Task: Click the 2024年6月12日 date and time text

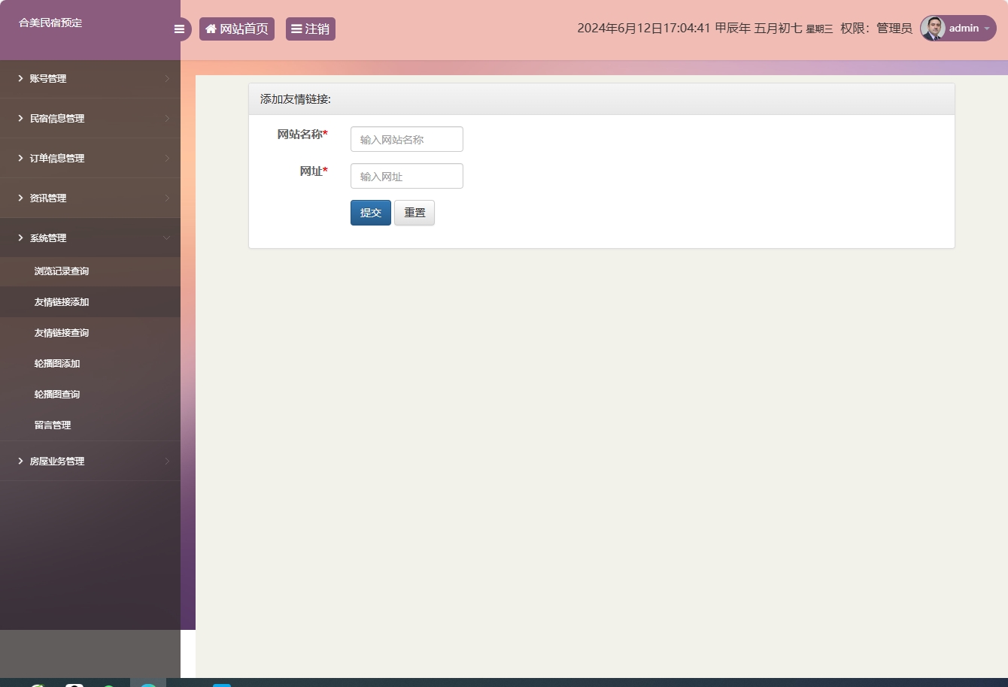Action: (x=644, y=29)
